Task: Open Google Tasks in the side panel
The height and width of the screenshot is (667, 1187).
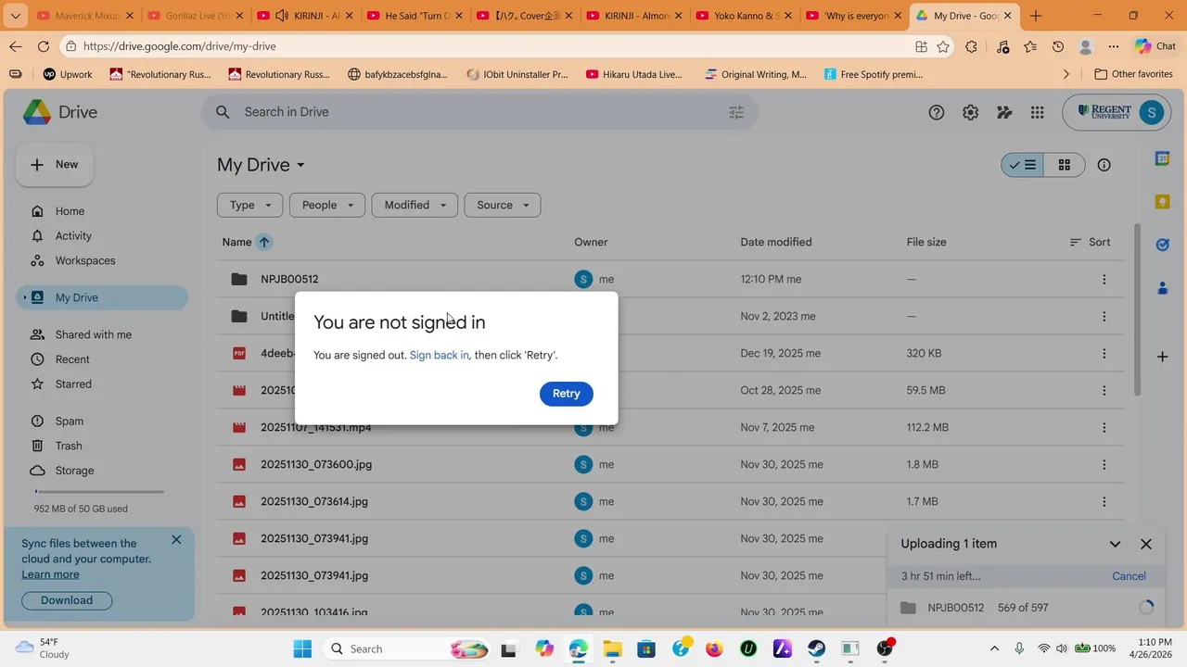Action: click(1162, 245)
